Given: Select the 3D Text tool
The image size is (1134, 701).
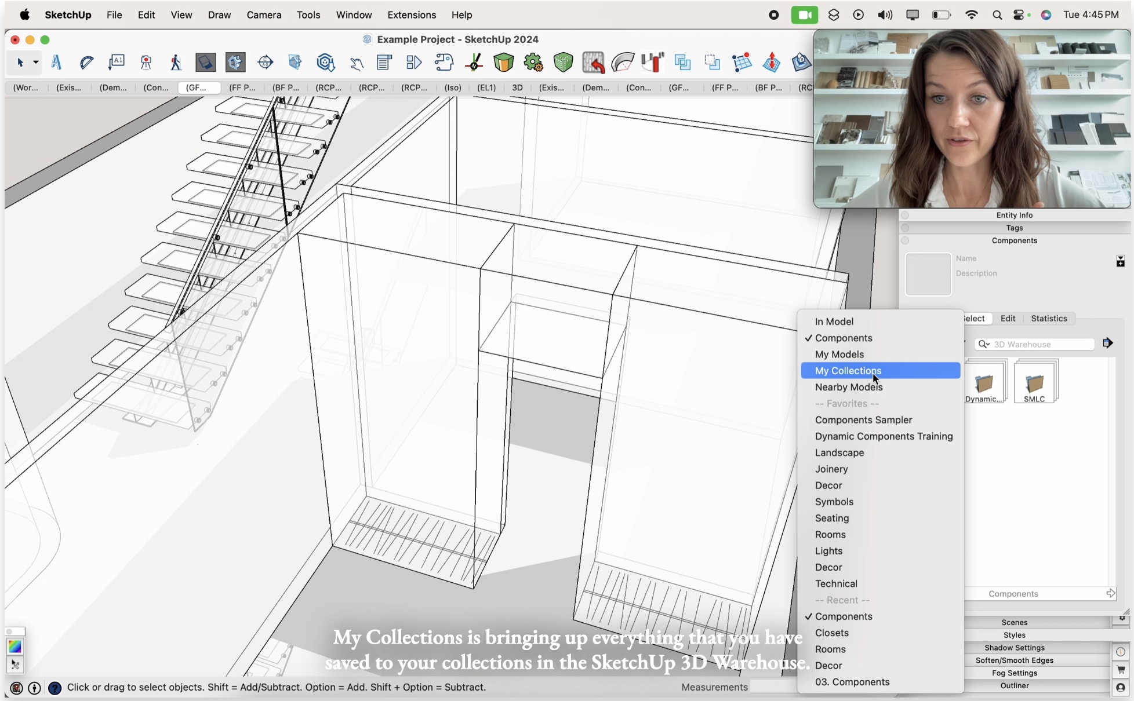Looking at the screenshot, I should coord(56,62).
